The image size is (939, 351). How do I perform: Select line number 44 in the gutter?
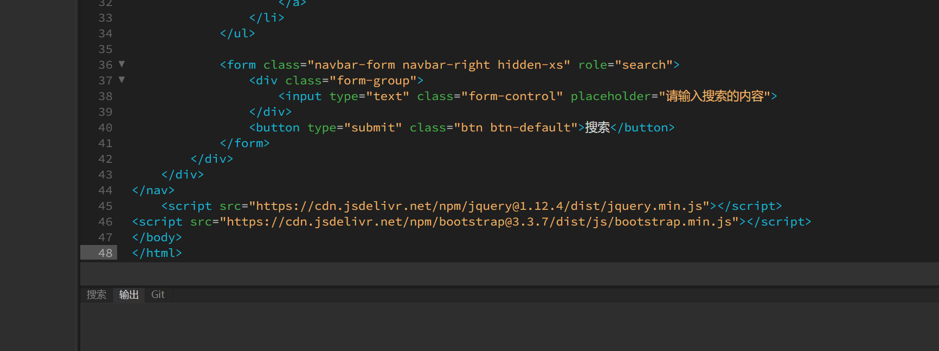click(x=105, y=190)
